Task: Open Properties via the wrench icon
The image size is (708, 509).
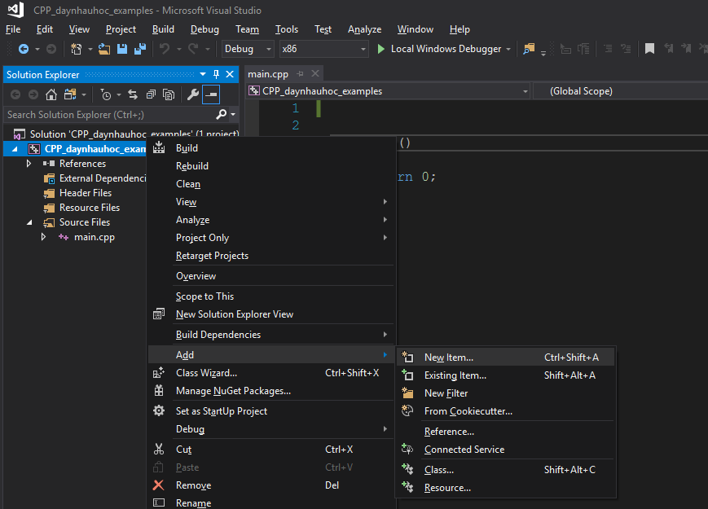Action: click(x=193, y=94)
